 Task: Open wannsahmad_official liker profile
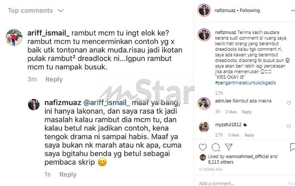[247, 156]
